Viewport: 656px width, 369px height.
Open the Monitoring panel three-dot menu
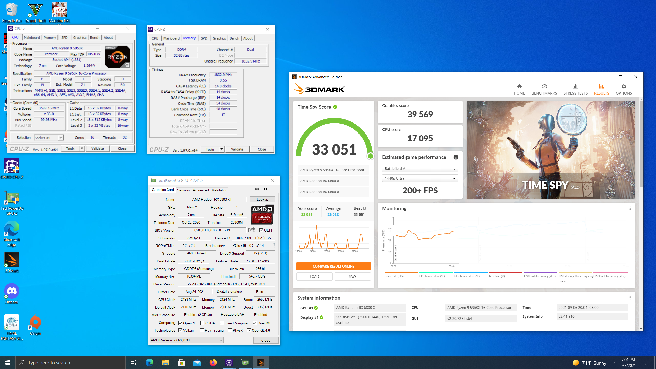(x=630, y=208)
